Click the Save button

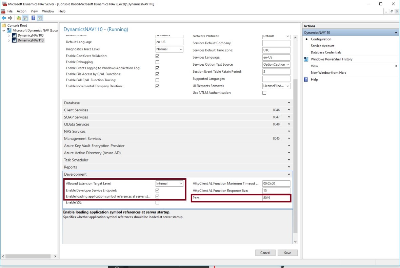[287, 253]
